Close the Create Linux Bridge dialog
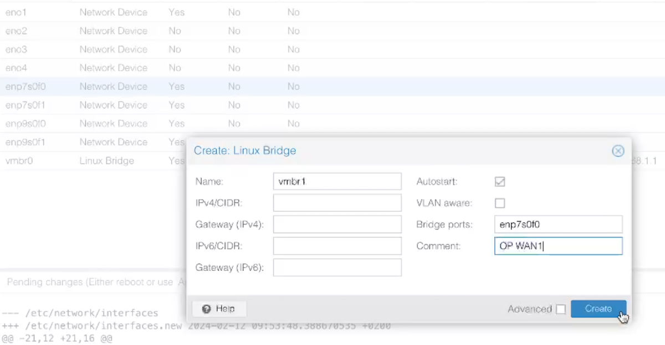665x345 pixels. coord(618,150)
